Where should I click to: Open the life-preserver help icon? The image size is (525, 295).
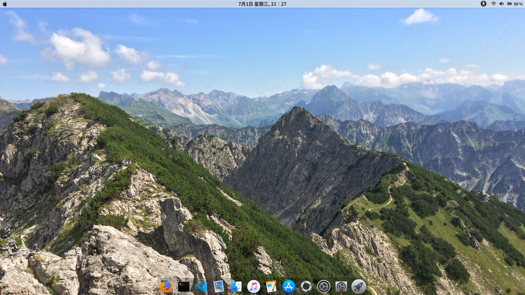(x=306, y=286)
